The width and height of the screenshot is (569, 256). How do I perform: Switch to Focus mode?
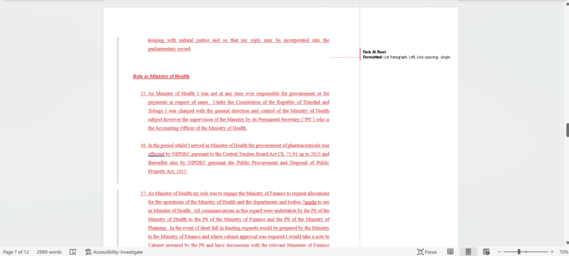click(x=426, y=252)
